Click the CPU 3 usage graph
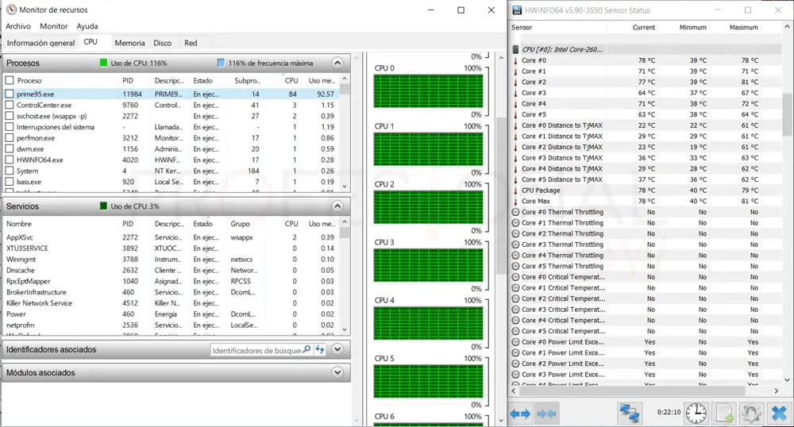This screenshot has width=794, height=427. click(x=428, y=265)
